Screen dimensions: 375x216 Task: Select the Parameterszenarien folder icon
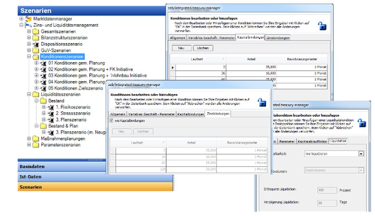[x=36, y=145]
